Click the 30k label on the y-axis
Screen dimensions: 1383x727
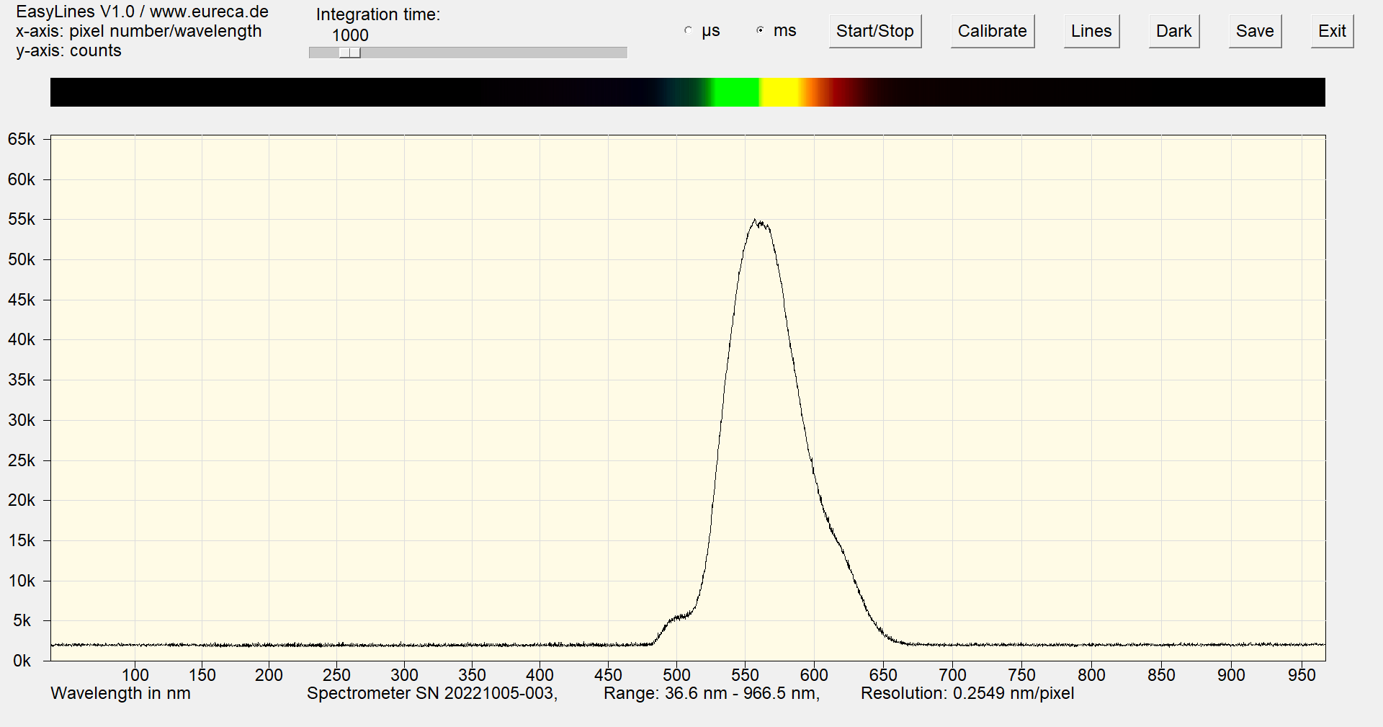tap(21, 420)
